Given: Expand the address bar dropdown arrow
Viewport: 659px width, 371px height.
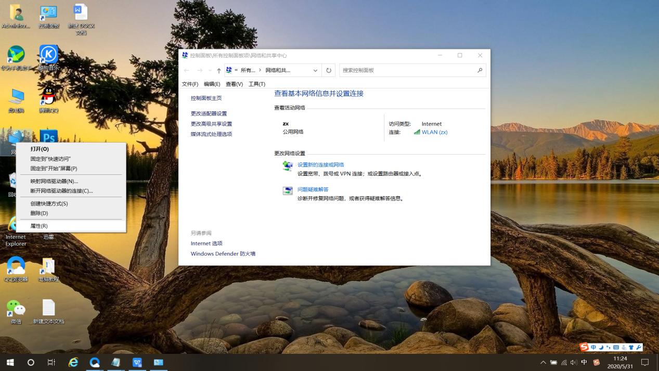Looking at the screenshot, I should coord(315,70).
